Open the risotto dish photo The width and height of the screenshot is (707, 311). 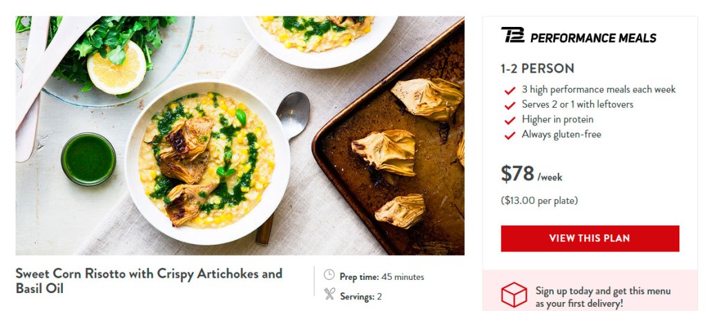[x=240, y=135]
